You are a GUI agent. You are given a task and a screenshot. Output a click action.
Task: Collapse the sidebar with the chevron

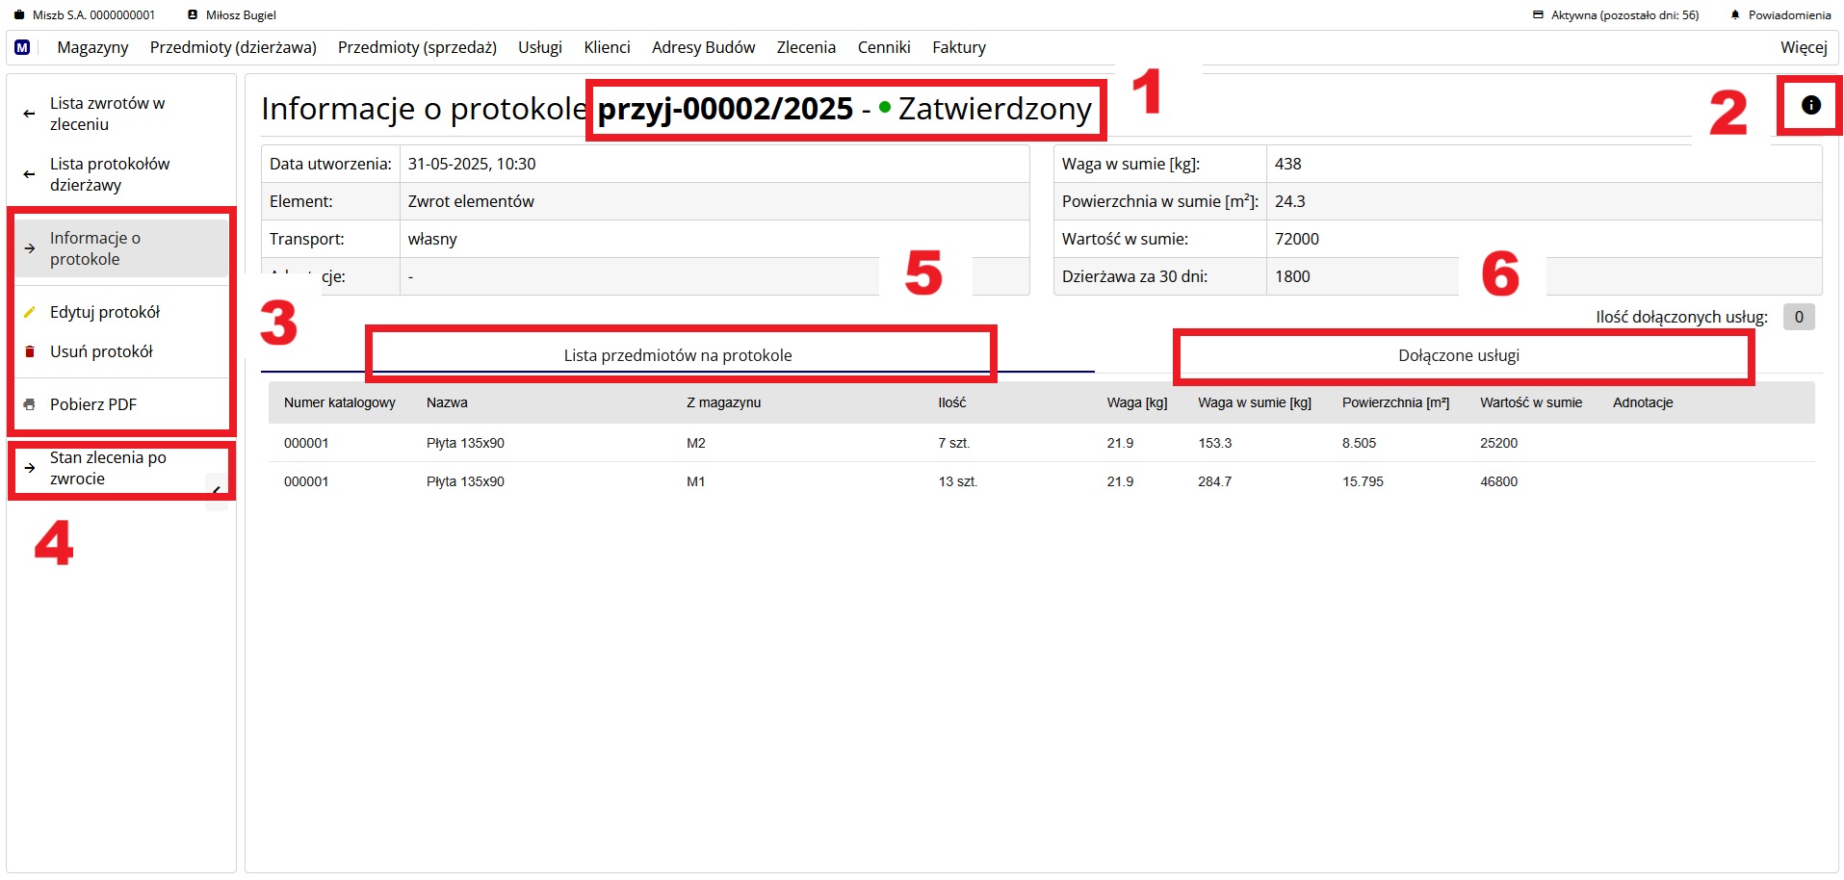coord(217,491)
